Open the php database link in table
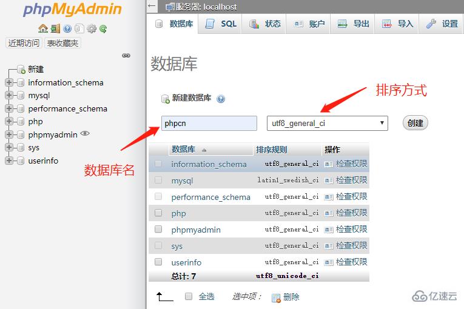The image size is (464, 309). point(179,213)
